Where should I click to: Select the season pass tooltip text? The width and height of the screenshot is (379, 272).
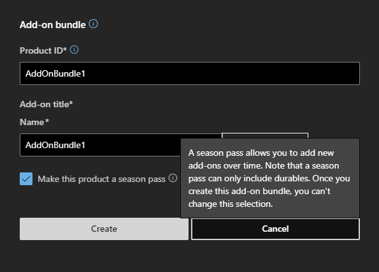tap(269, 178)
